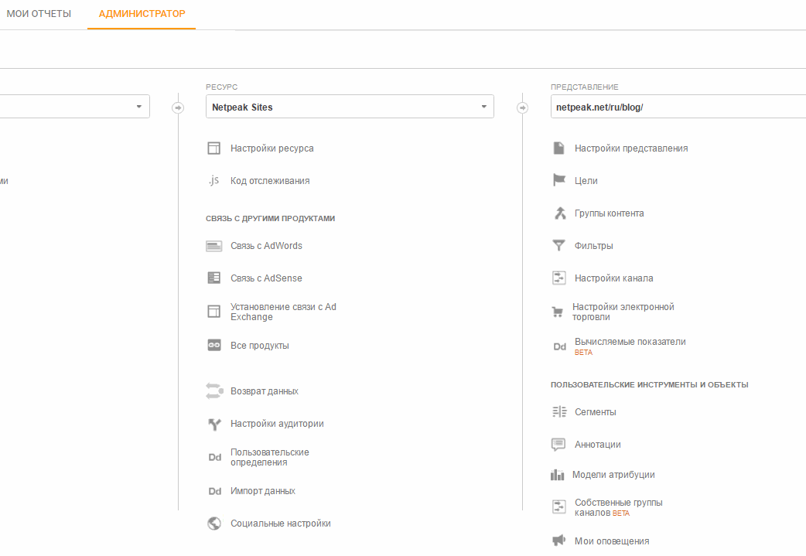Switch to the МОИ ОТЧЕТЫ tab

click(39, 14)
